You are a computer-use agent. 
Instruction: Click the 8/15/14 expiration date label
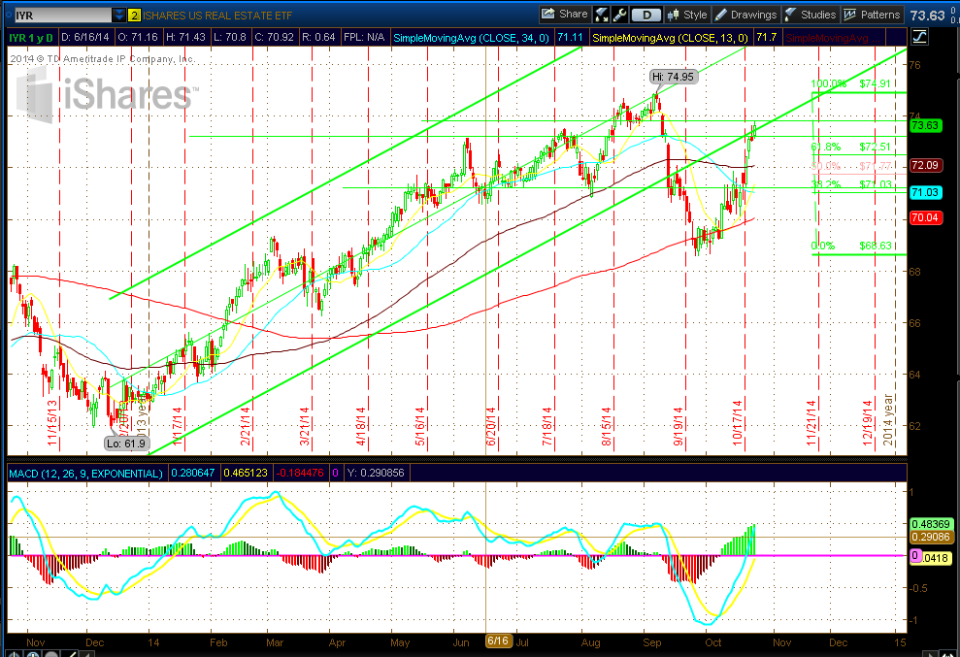pyautogui.click(x=606, y=427)
